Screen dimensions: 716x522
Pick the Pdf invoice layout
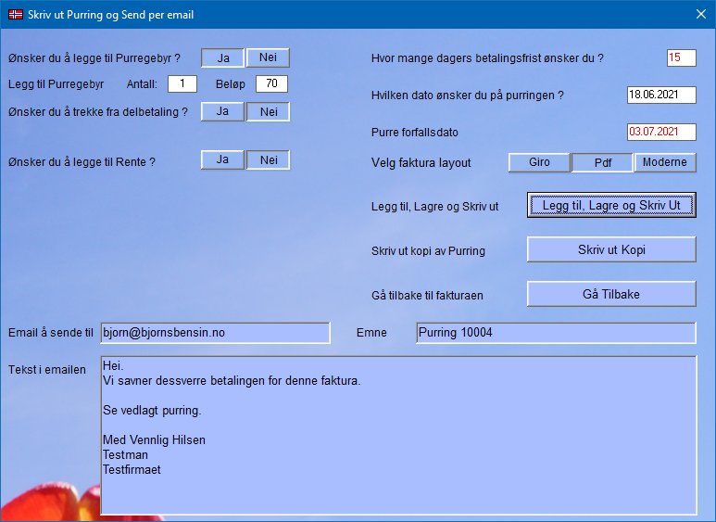coord(602,163)
